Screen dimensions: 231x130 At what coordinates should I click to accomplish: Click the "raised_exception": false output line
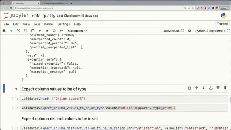coord(54,64)
